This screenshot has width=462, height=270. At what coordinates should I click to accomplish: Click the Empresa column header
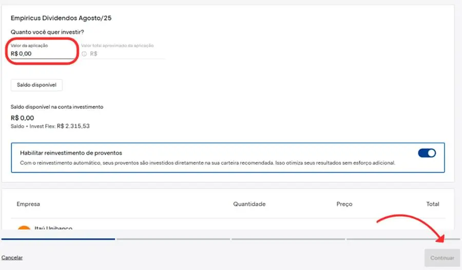point(28,204)
